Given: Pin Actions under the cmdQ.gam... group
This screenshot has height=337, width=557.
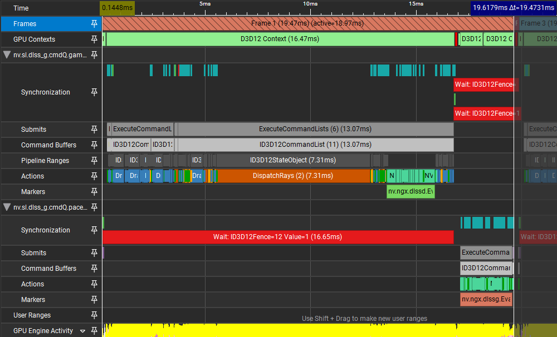Looking at the screenshot, I should click(x=94, y=176).
